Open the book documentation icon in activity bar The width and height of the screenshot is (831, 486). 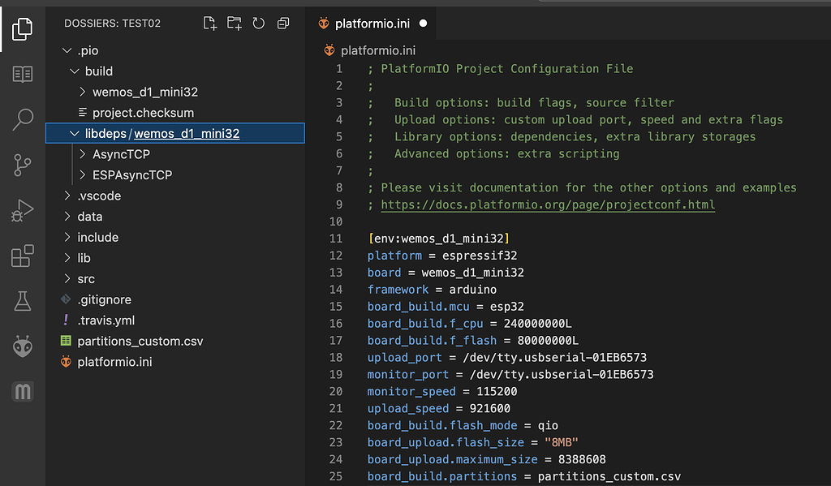tap(22, 73)
